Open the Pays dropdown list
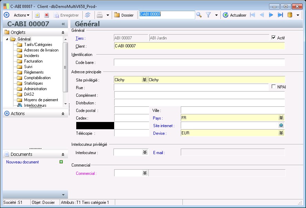The height and width of the screenshot is (208, 306). click(x=281, y=118)
